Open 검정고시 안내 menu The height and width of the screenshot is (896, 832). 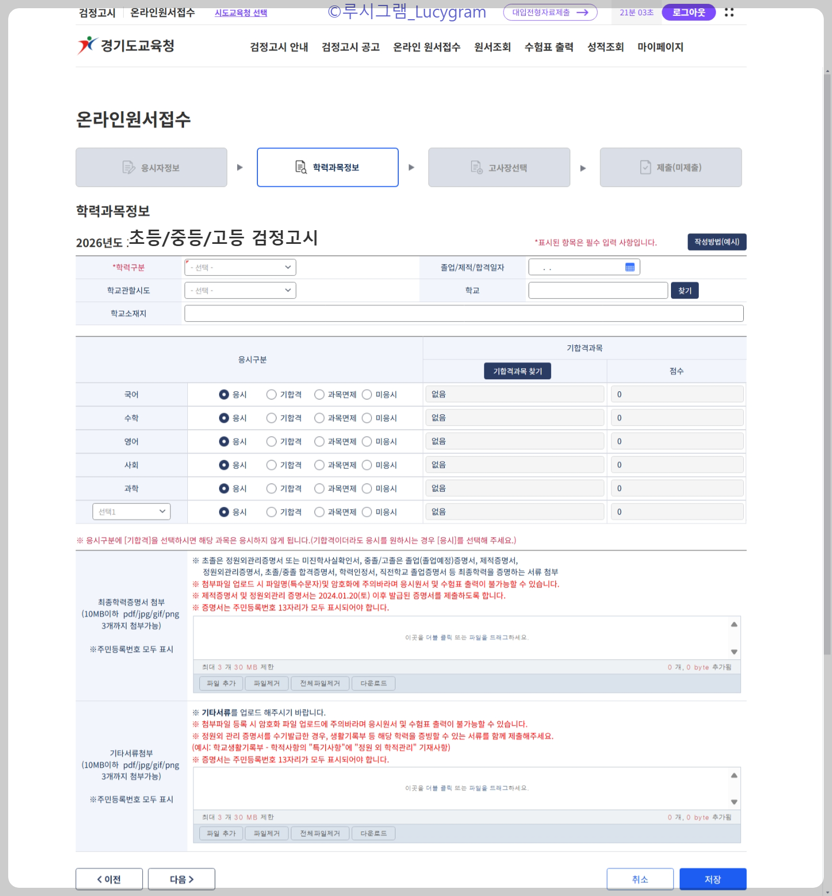pyautogui.click(x=279, y=47)
